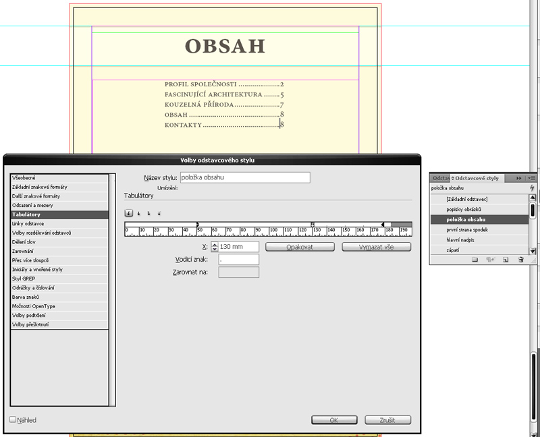Image resolution: width=540 pixels, height=437 pixels.
Task: Select the left-justified tab alignment icon
Action: 129,214
